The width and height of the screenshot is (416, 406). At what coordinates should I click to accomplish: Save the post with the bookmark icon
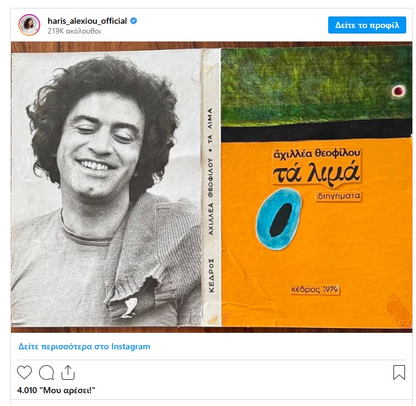click(399, 372)
